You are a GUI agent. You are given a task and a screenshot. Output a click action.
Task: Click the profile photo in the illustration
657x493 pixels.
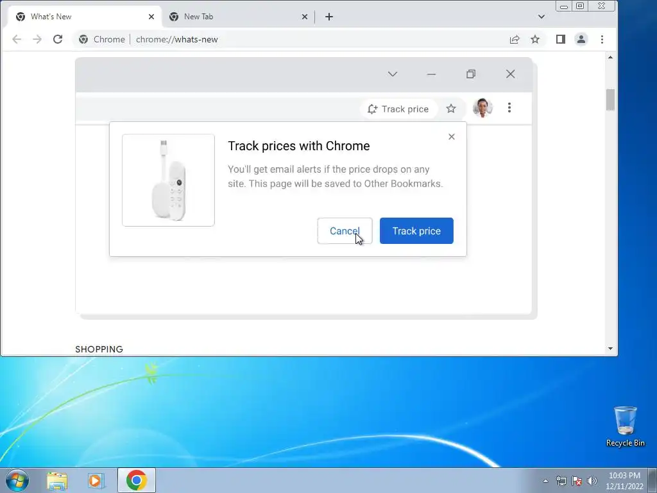pos(482,108)
